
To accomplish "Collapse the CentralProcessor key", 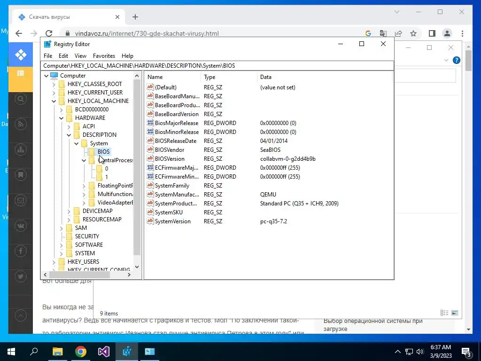I will (84, 160).
